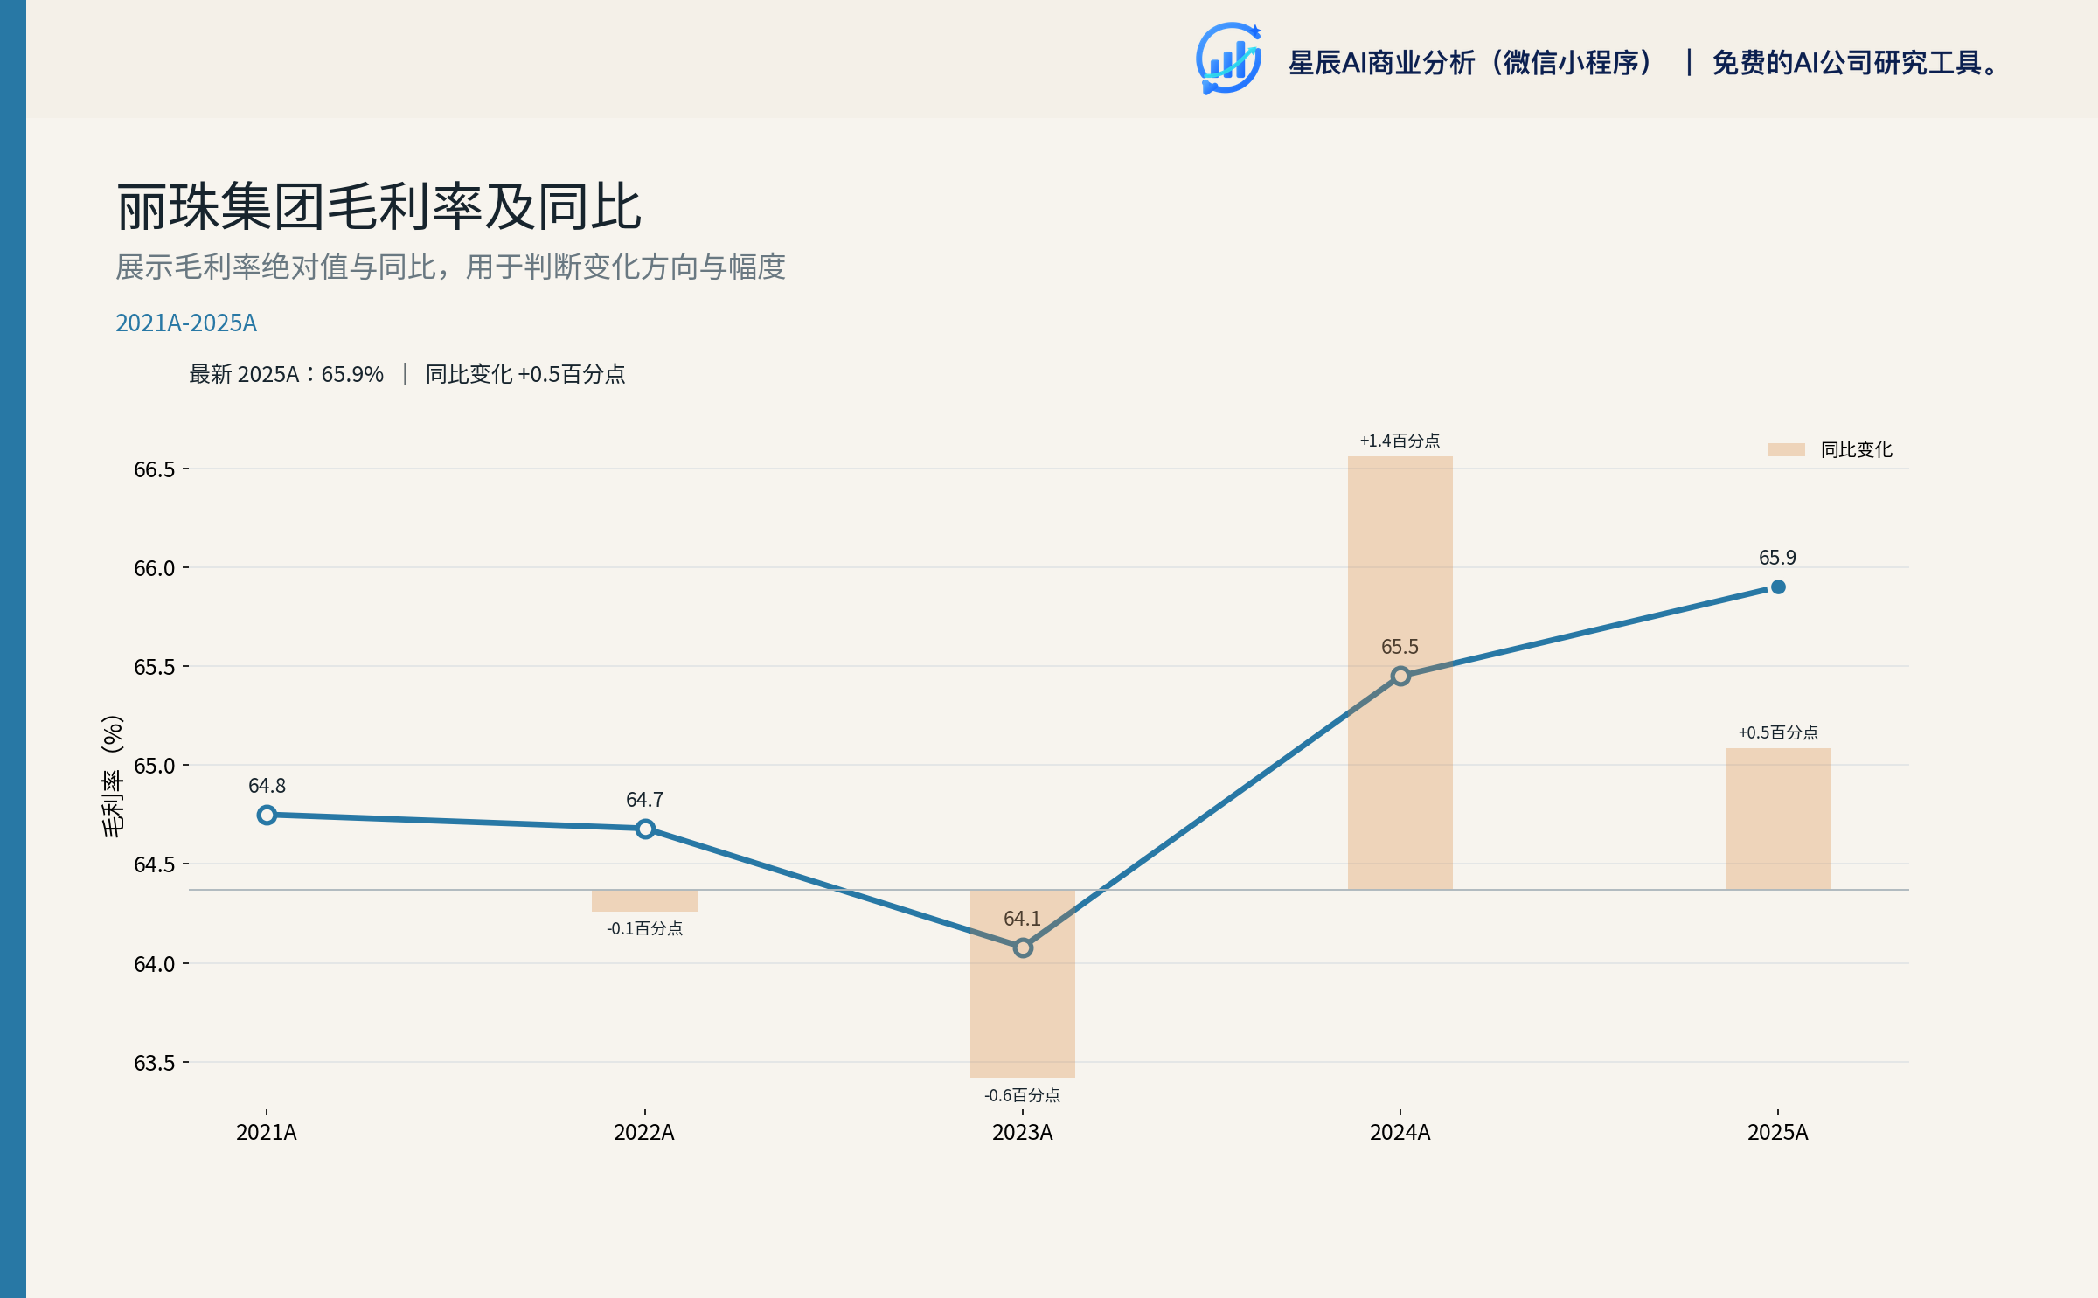
Task: Click the 65.0 y-axis tick label
Action: click(155, 766)
